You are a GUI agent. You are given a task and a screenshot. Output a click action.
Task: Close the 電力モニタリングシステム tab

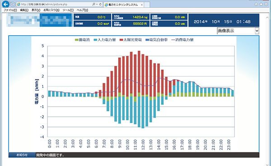coord(142,5)
